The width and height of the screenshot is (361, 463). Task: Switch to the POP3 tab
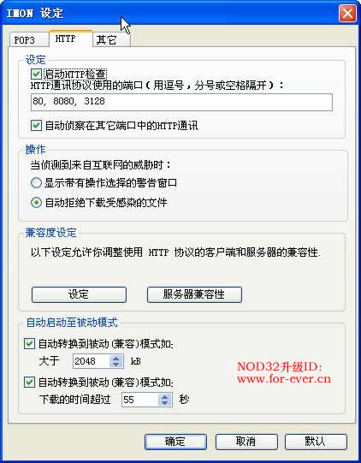tap(28, 39)
